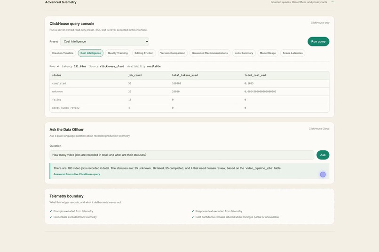Click tokens value 168000
This screenshot has width=379, height=252.
tap(176, 84)
